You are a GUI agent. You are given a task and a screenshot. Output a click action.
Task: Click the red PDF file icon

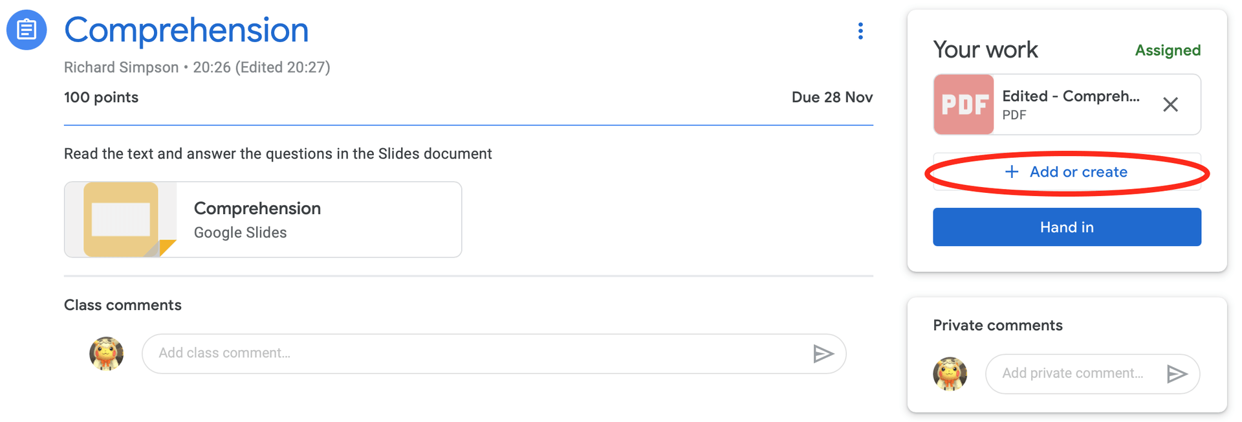pyautogui.click(x=964, y=104)
